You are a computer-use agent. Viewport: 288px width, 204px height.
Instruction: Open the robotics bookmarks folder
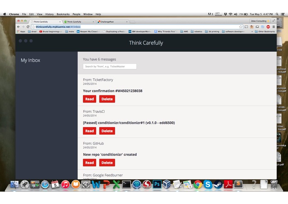point(196,31)
